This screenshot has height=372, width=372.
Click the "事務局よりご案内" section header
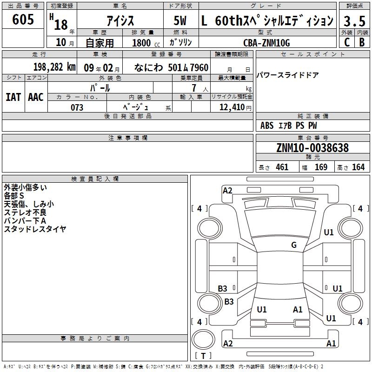point(95,339)
